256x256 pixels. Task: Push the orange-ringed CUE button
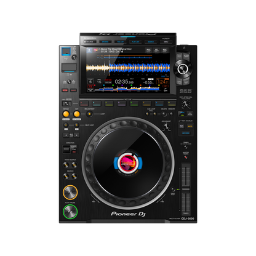tap(70, 192)
